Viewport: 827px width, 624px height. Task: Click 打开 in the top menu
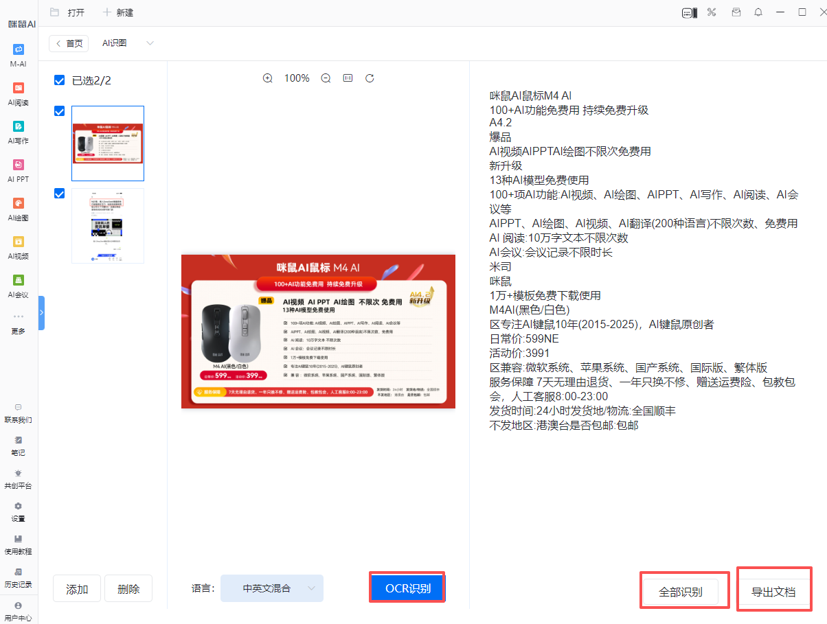68,12
